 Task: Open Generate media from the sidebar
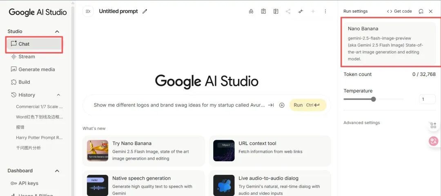(36, 69)
